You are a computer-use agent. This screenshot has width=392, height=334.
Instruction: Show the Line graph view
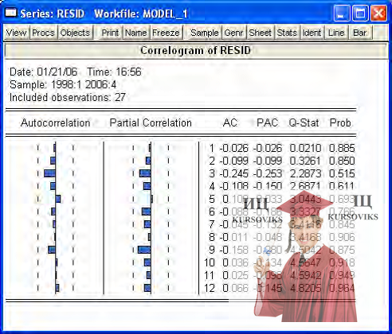coord(336,33)
